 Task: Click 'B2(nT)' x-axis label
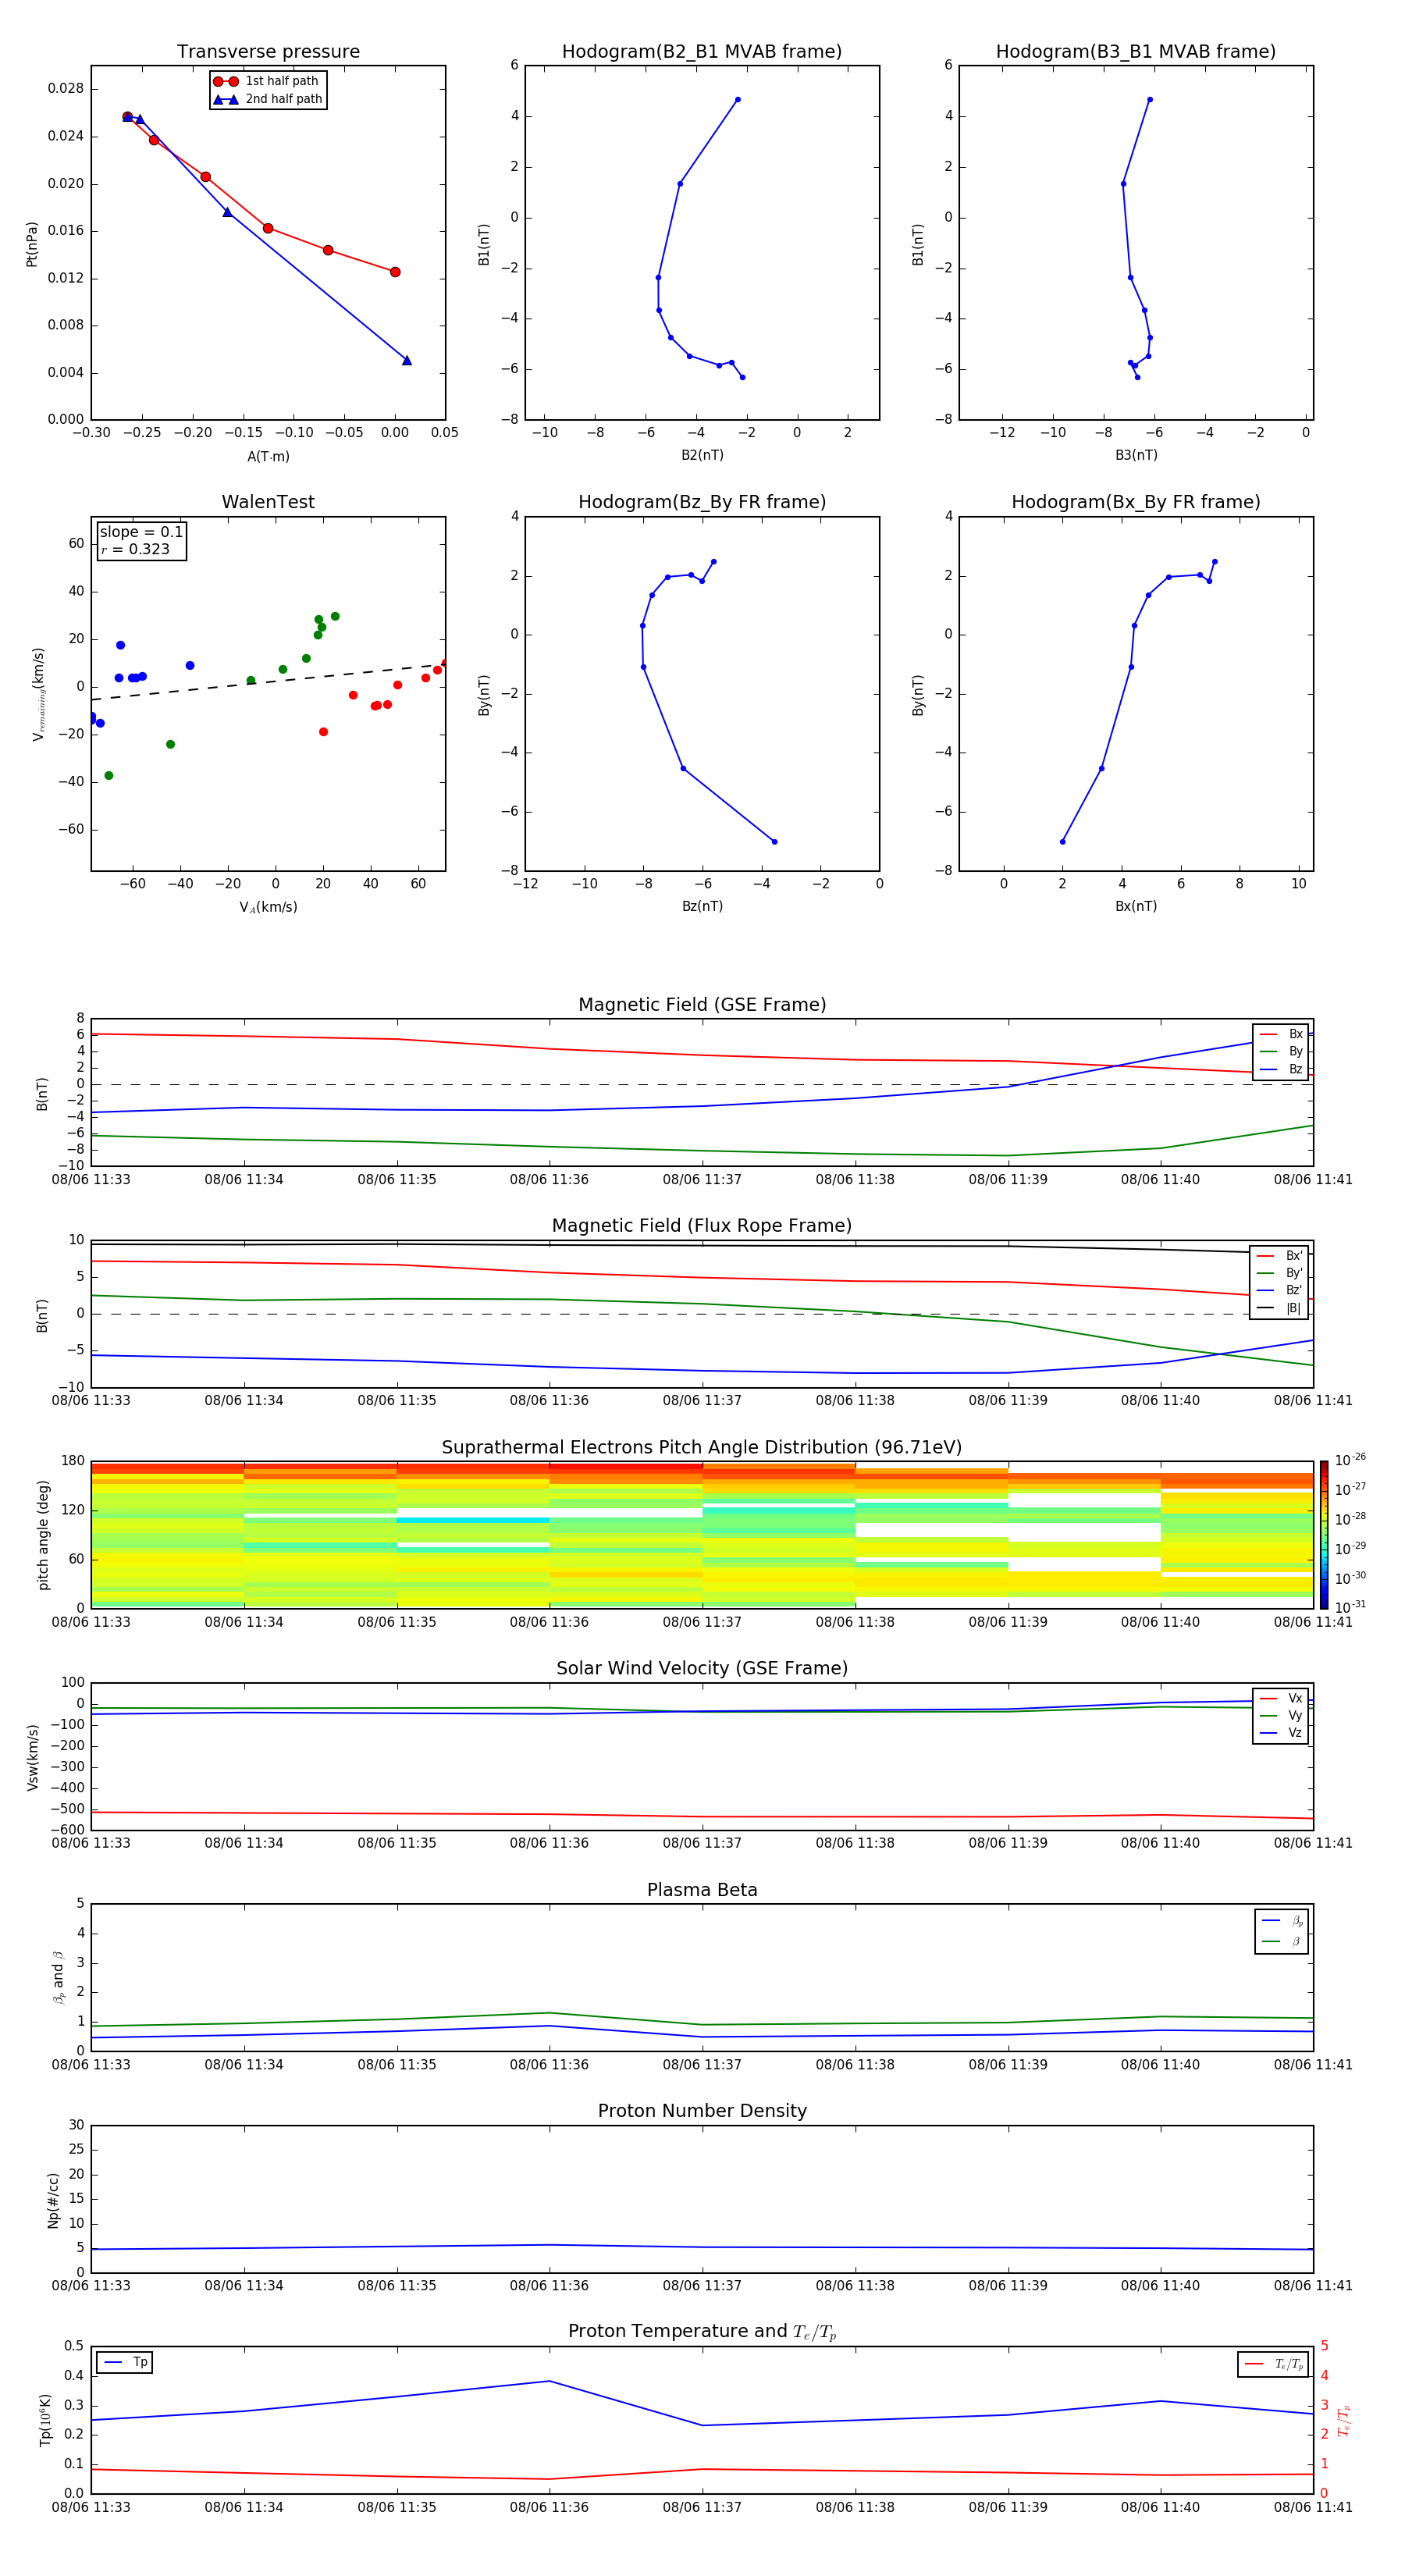702,455
